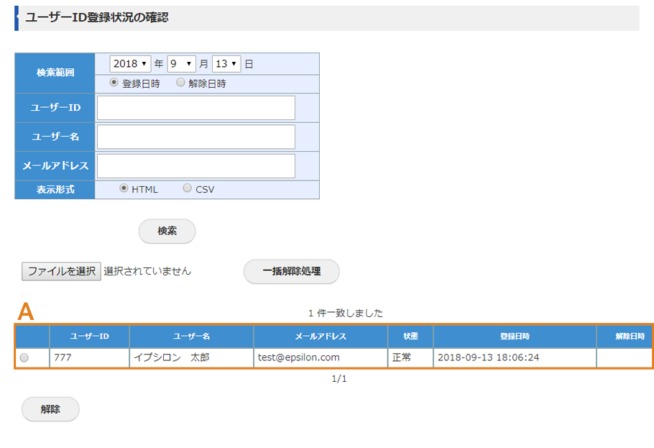Image resolution: width=654 pixels, height=448 pixels.
Task: Click the ユーザーID column header in results
Action: pyautogui.click(x=90, y=337)
